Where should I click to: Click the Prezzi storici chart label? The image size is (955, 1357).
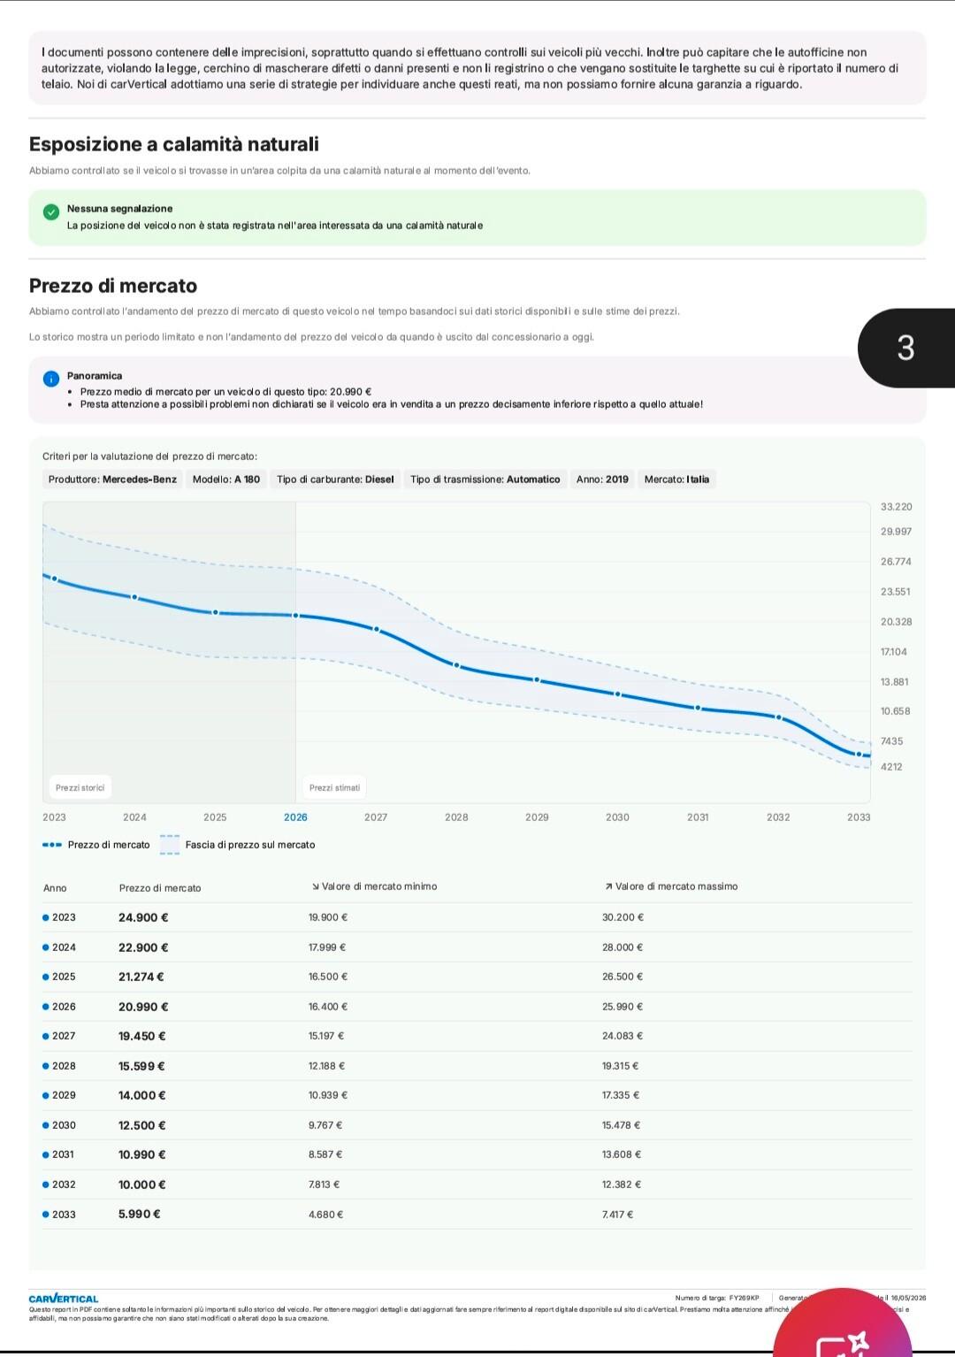click(80, 787)
